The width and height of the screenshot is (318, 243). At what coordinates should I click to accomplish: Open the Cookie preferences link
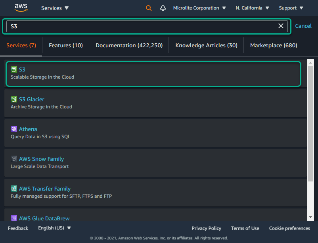[289, 228]
